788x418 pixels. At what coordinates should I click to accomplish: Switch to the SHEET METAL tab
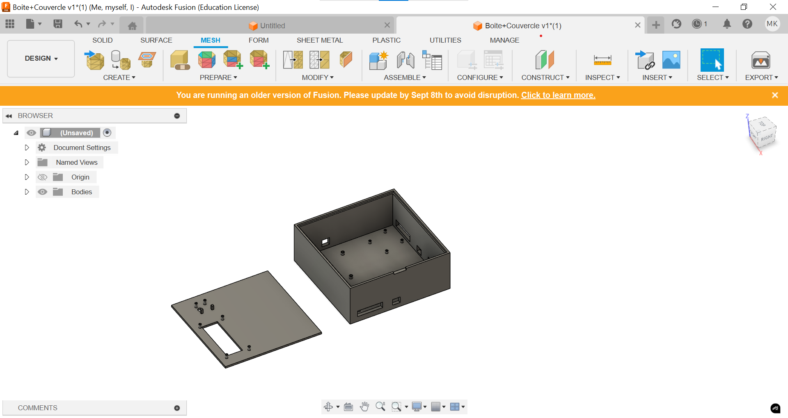pos(320,40)
